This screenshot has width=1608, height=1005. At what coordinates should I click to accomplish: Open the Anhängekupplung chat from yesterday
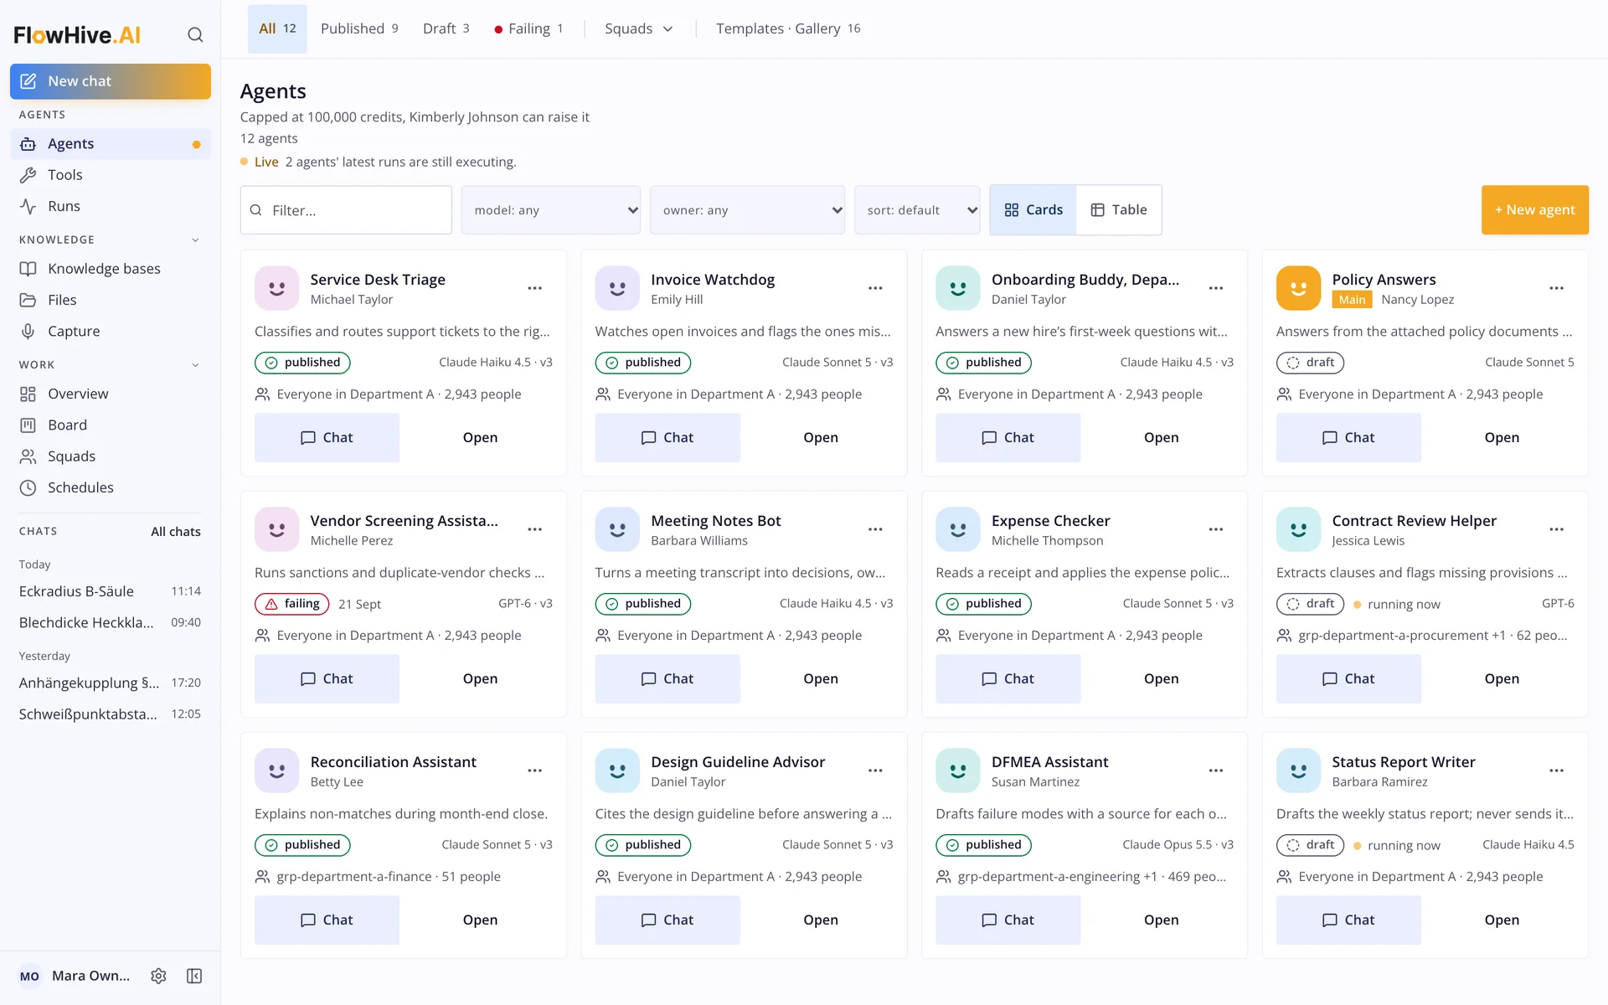[x=111, y=683]
